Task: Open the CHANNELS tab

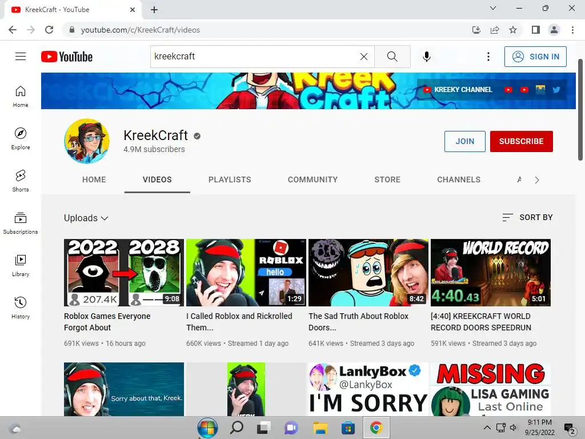Action: tap(459, 179)
